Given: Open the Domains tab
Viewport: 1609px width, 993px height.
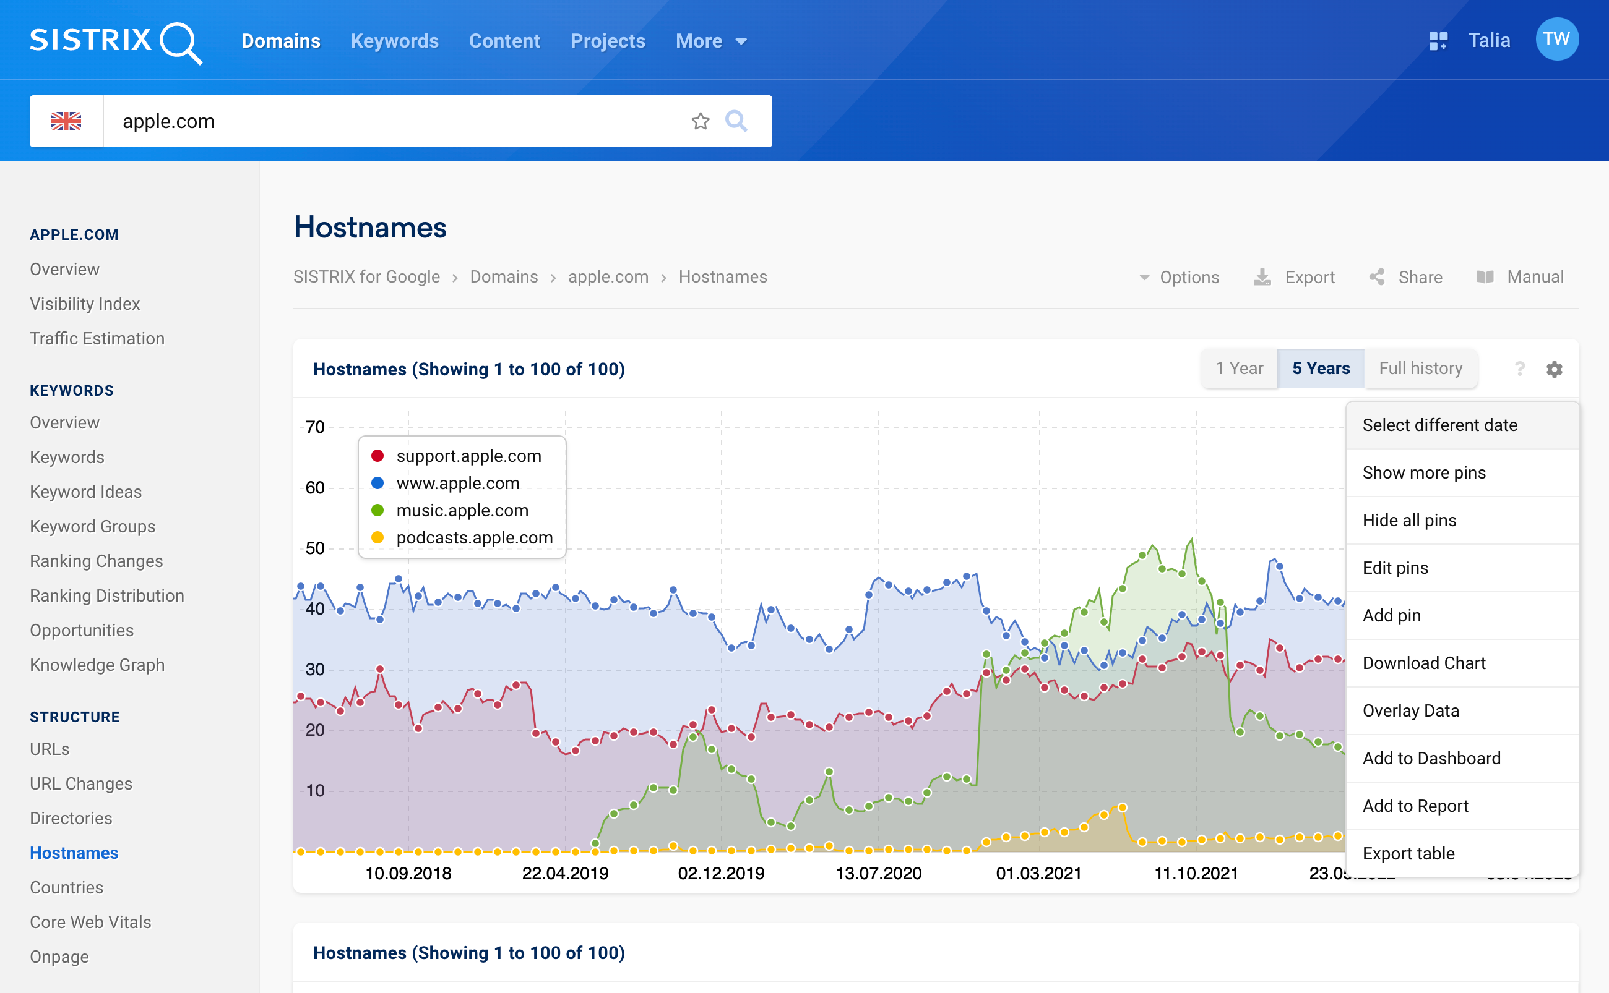Looking at the screenshot, I should [281, 41].
